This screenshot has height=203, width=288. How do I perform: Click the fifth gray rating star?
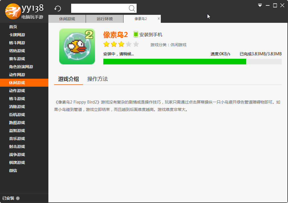coord(136,44)
